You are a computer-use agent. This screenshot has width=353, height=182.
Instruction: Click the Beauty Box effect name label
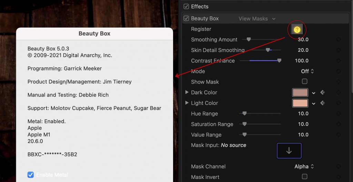(x=205, y=19)
